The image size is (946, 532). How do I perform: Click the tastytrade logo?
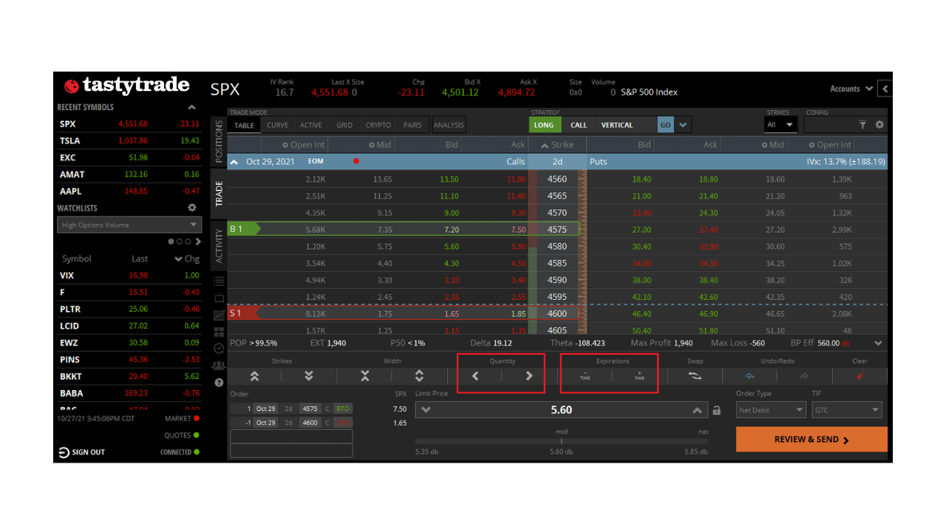[x=126, y=86]
